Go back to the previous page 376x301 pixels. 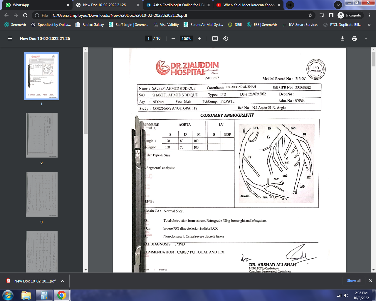6,15
